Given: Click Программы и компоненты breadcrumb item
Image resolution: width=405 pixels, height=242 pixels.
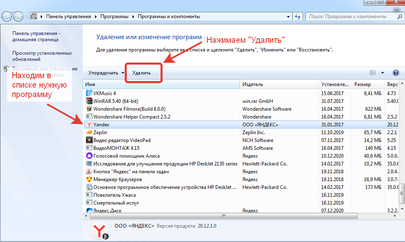Looking at the screenshot, I should [169, 16].
